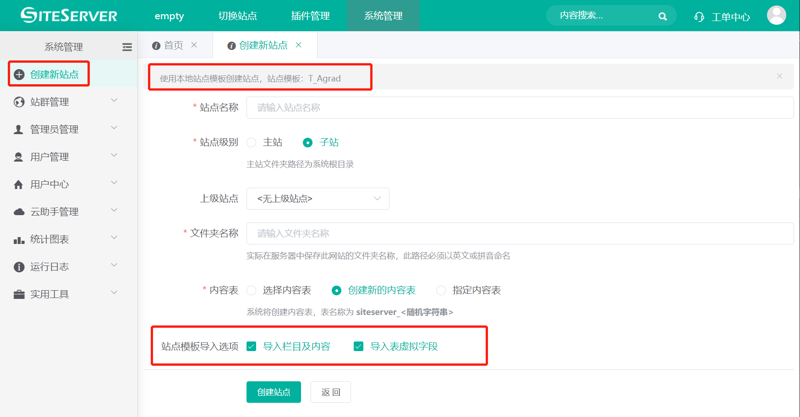The width and height of the screenshot is (800, 417).
Task: Click the briefcase icon beside 实用工具
Action: pyautogui.click(x=19, y=294)
